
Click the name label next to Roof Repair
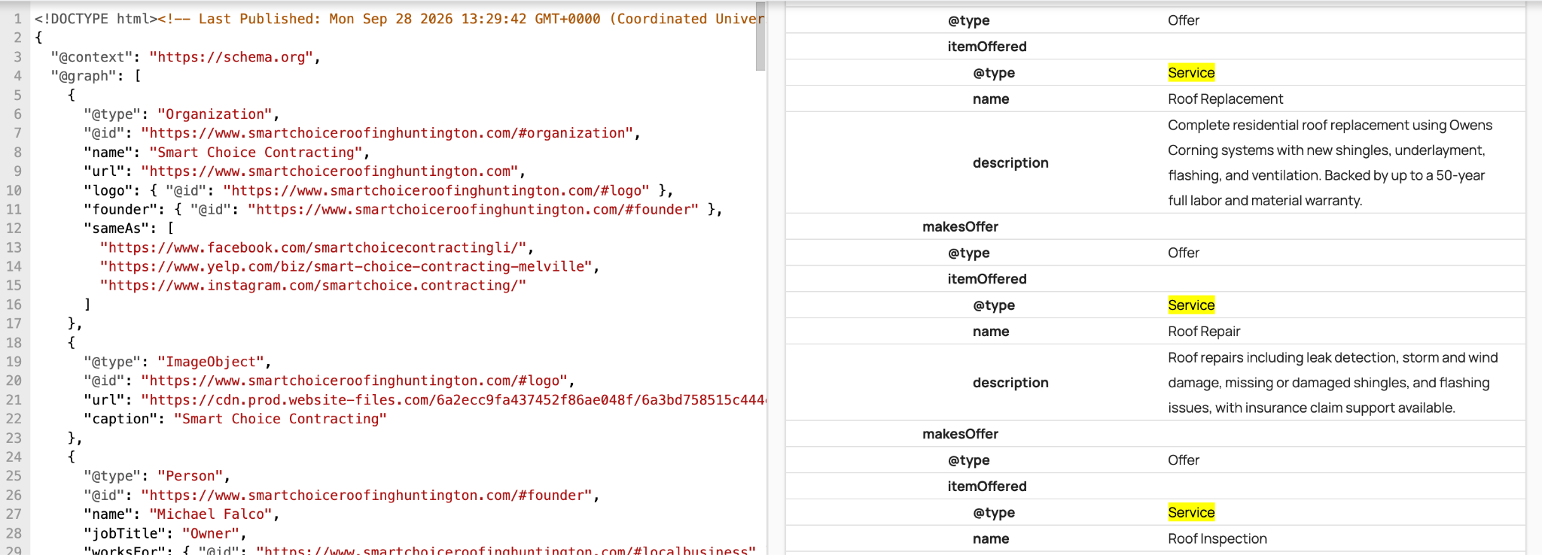(991, 332)
